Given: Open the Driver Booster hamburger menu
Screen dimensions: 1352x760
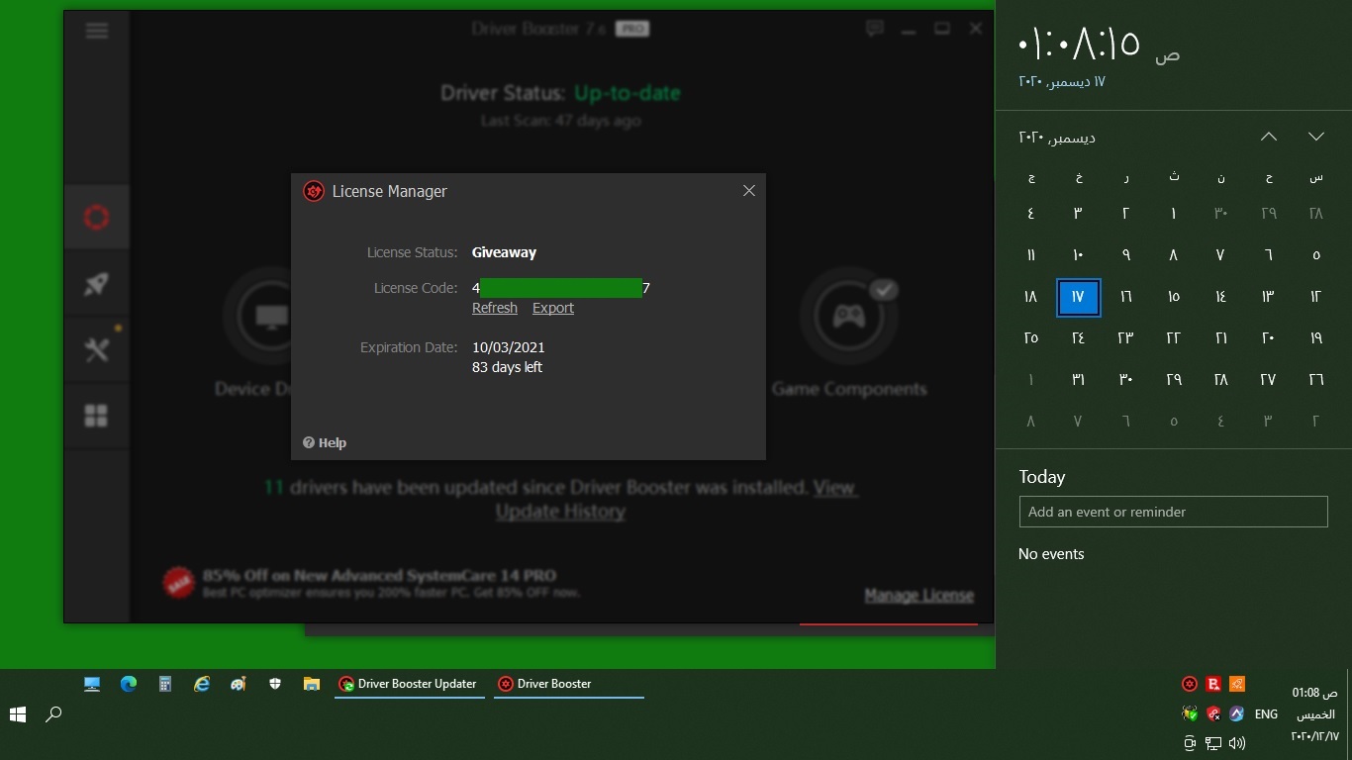Looking at the screenshot, I should 97,31.
